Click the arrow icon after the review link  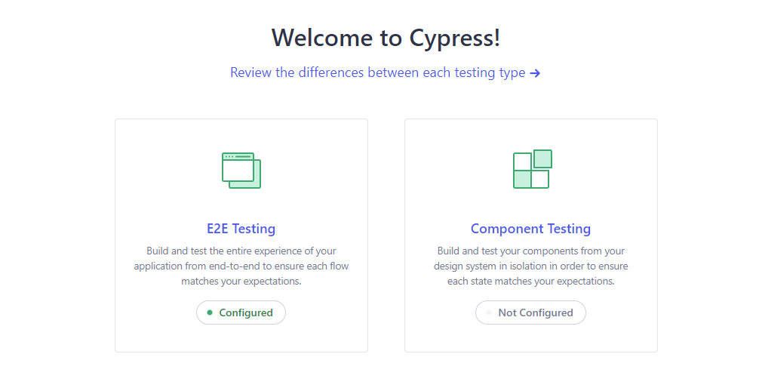[535, 73]
